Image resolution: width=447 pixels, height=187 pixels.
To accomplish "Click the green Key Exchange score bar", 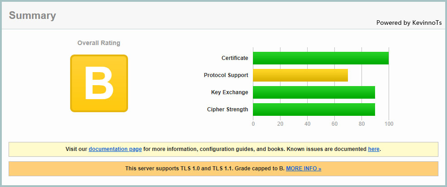I will [314, 92].
